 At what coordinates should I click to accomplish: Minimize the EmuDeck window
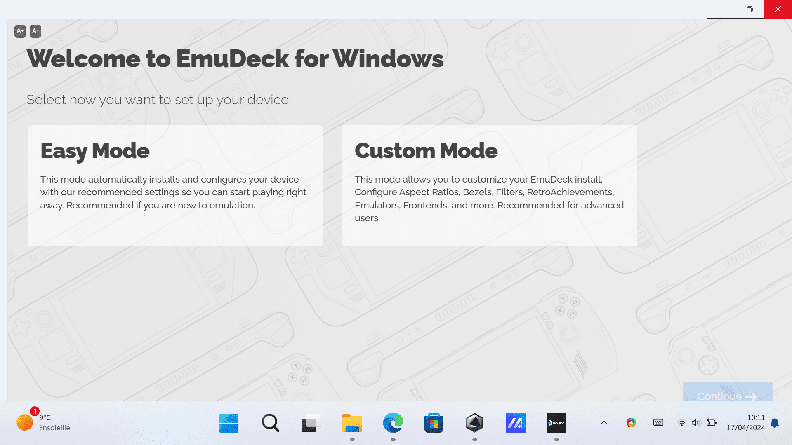tap(721, 9)
